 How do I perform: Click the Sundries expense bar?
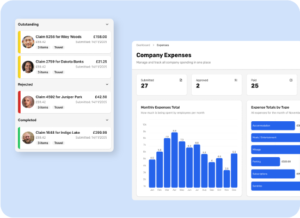coord(275,186)
